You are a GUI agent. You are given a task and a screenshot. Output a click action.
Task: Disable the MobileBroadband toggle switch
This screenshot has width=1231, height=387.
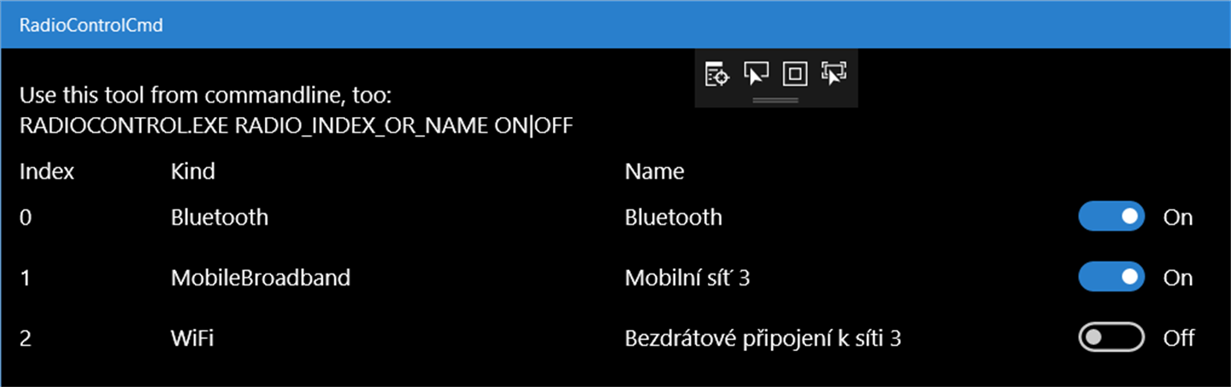tap(1110, 278)
